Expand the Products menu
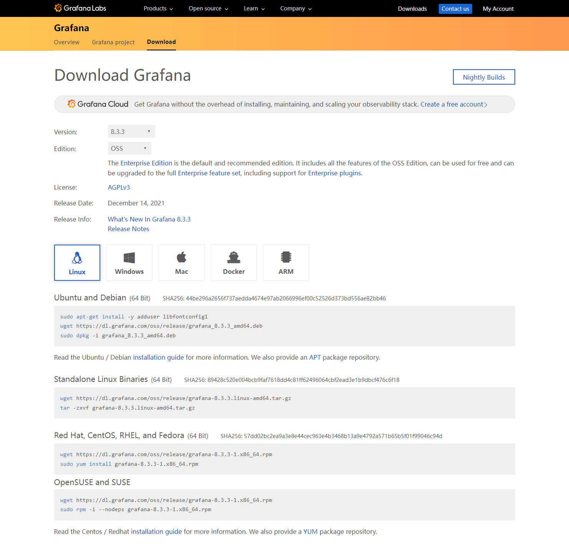The width and height of the screenshot is (569, 555). [x=158, y=8]
